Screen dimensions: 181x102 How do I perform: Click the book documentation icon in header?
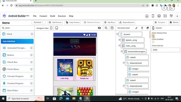pyautogui.click(x=159, y=16)
